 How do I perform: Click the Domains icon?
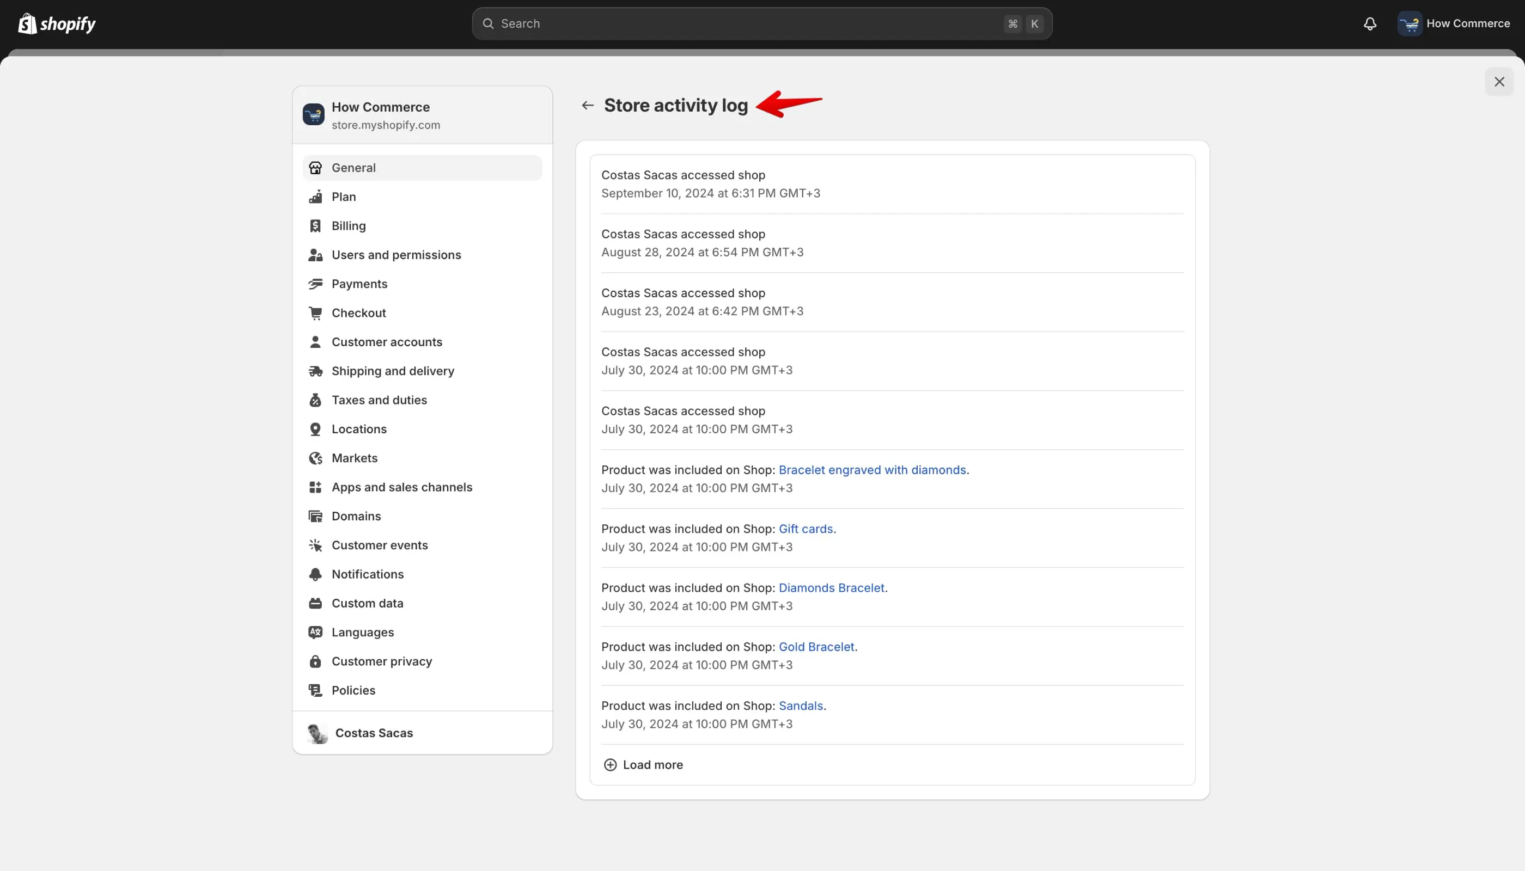[x=315, y=516]
